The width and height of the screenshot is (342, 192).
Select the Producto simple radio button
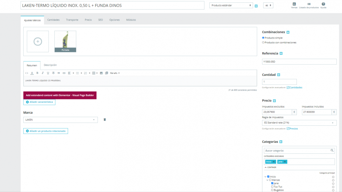(x=263, y=38)
